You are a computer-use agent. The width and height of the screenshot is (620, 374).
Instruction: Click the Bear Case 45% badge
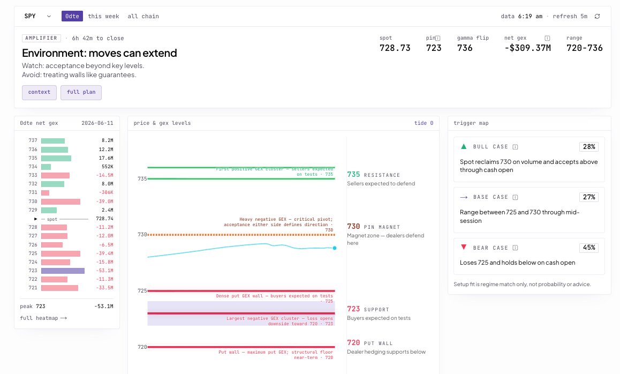589,248
